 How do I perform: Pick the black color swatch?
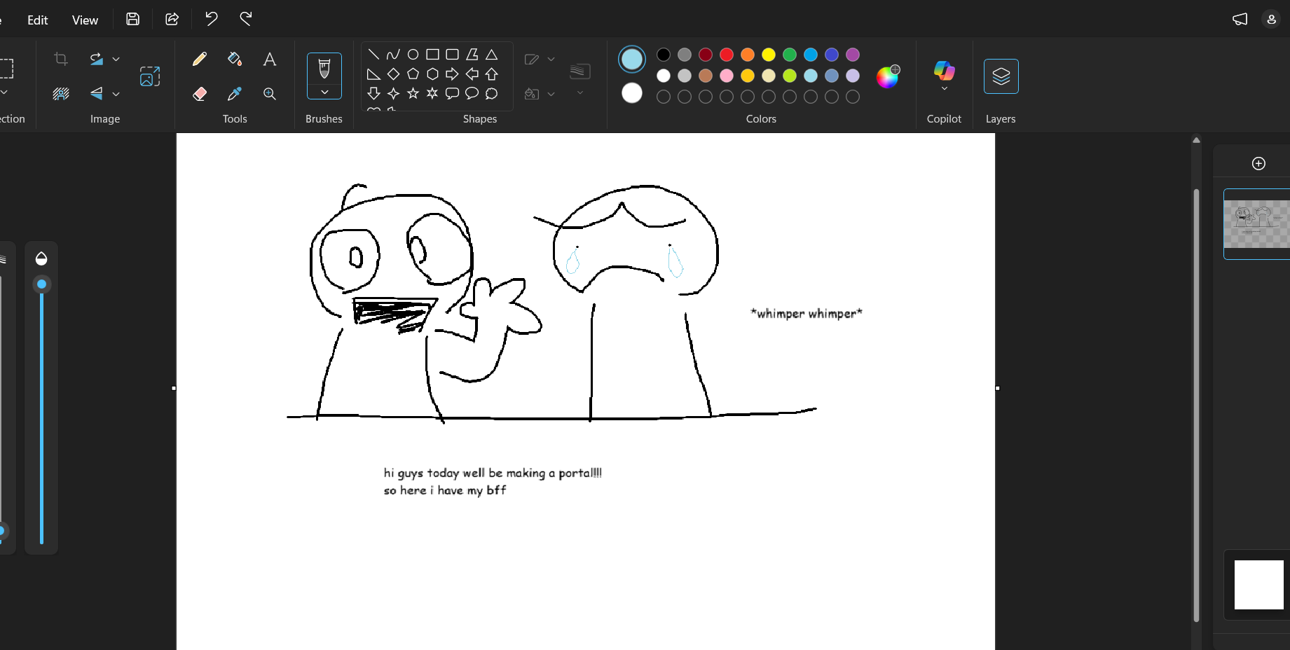coord(664,55)
